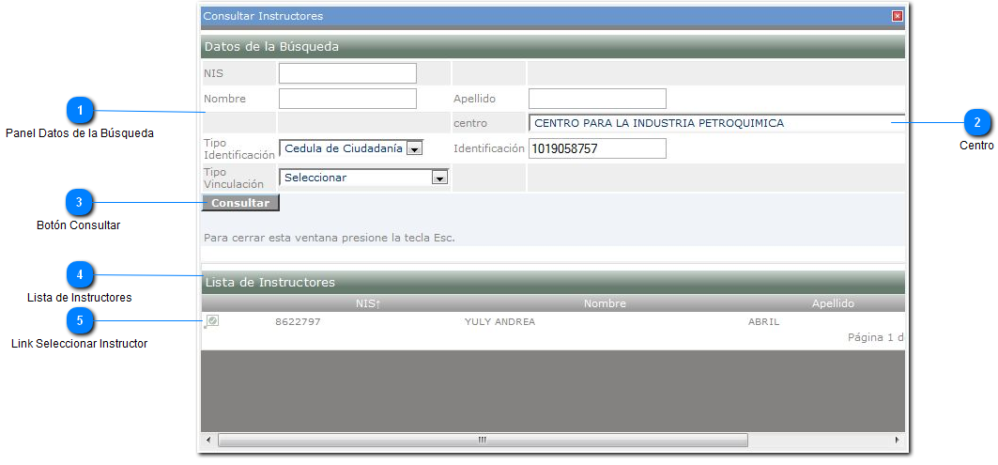
Task: Click the scrollbar right arrow
Action: point(897,440)
